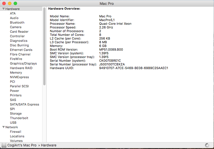The height and width of the screenshot is (149, 214).
Task: Select the Hardware category heading
Action: click(x=13, y=9)
